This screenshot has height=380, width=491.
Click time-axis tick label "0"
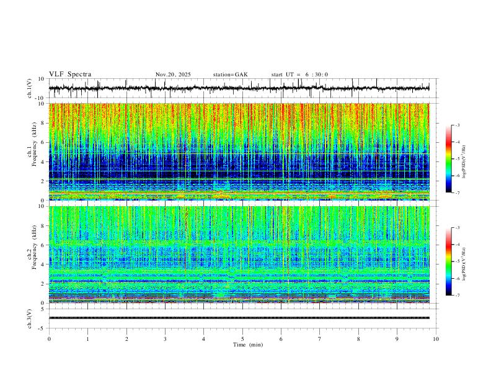[x=49, y=339]
